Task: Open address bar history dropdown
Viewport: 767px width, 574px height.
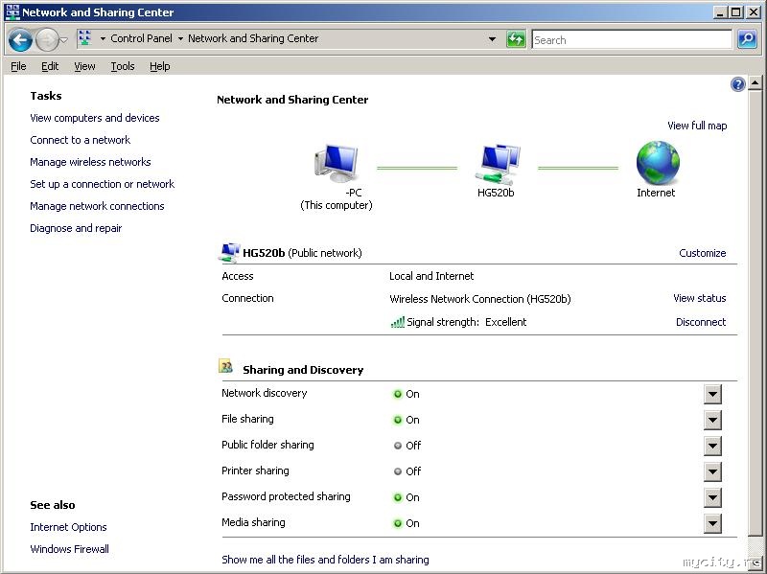Action: [492, 39]
